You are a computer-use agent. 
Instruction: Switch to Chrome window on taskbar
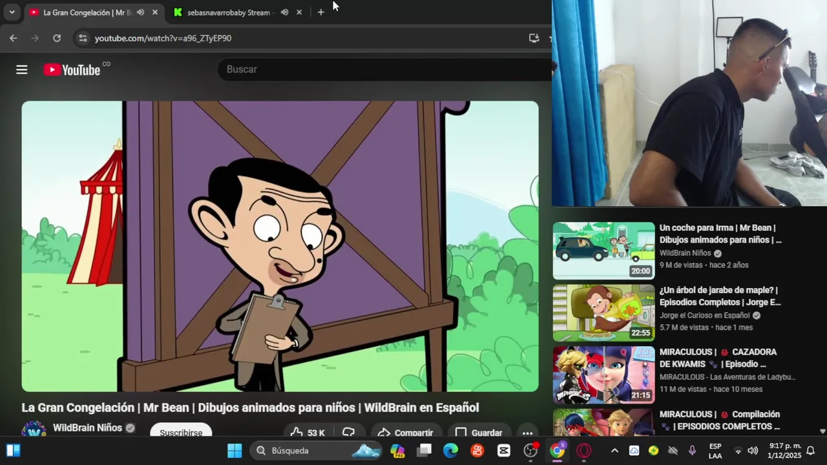click(557, 451)
